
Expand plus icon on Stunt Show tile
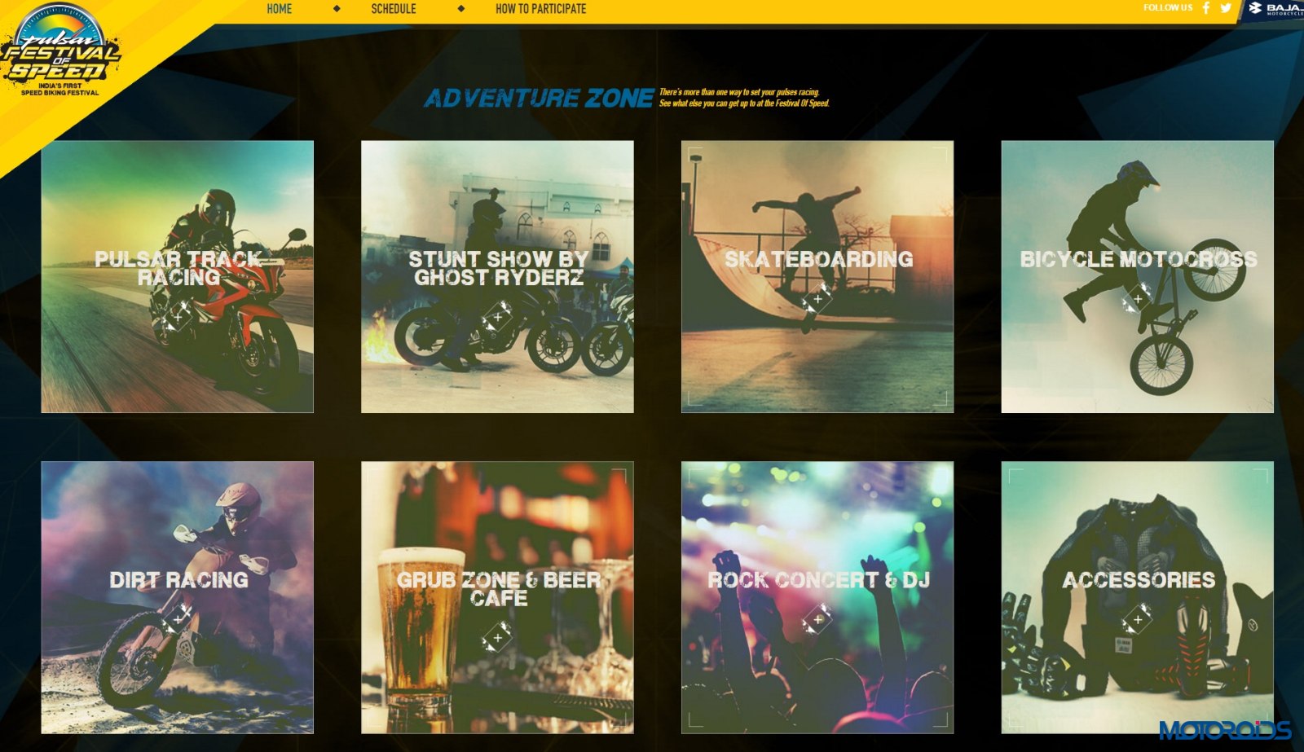[497, 316]
